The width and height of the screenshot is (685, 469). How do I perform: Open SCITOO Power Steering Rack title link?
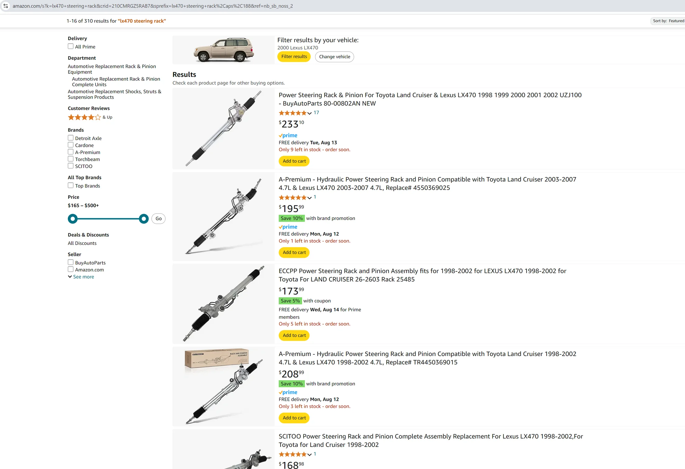[431, 441]
